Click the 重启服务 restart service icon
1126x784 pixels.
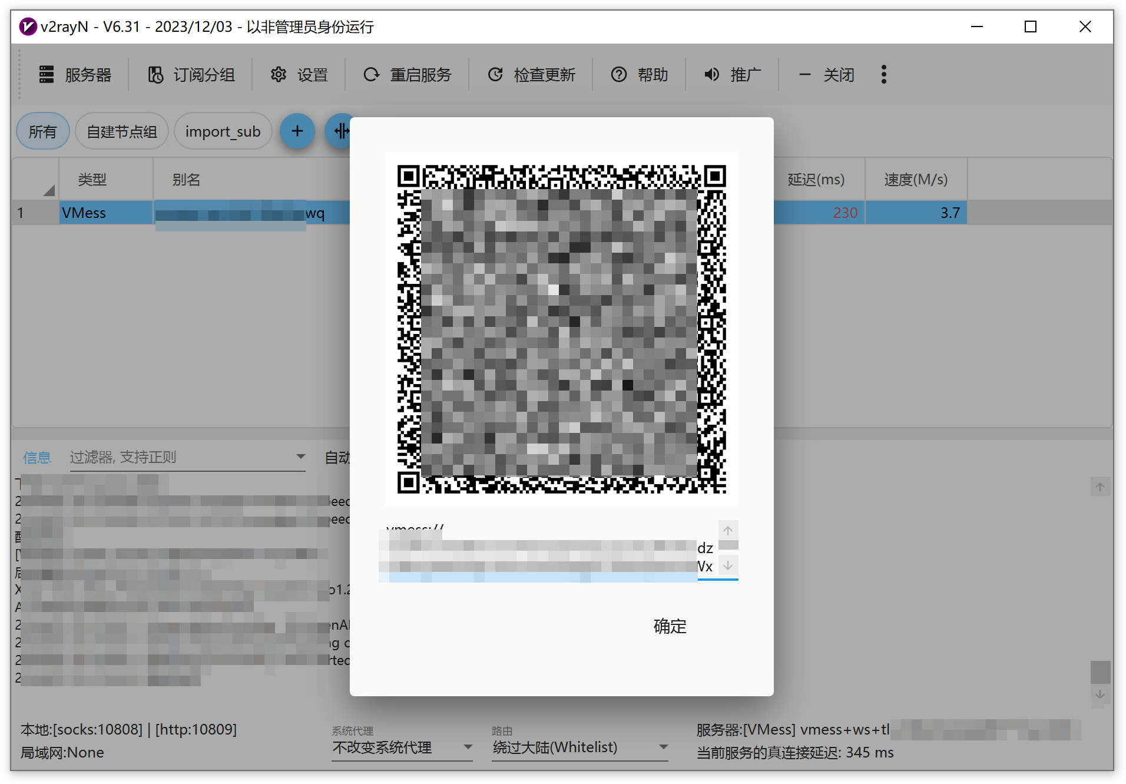pyautogui.click(x=372, y=75)
